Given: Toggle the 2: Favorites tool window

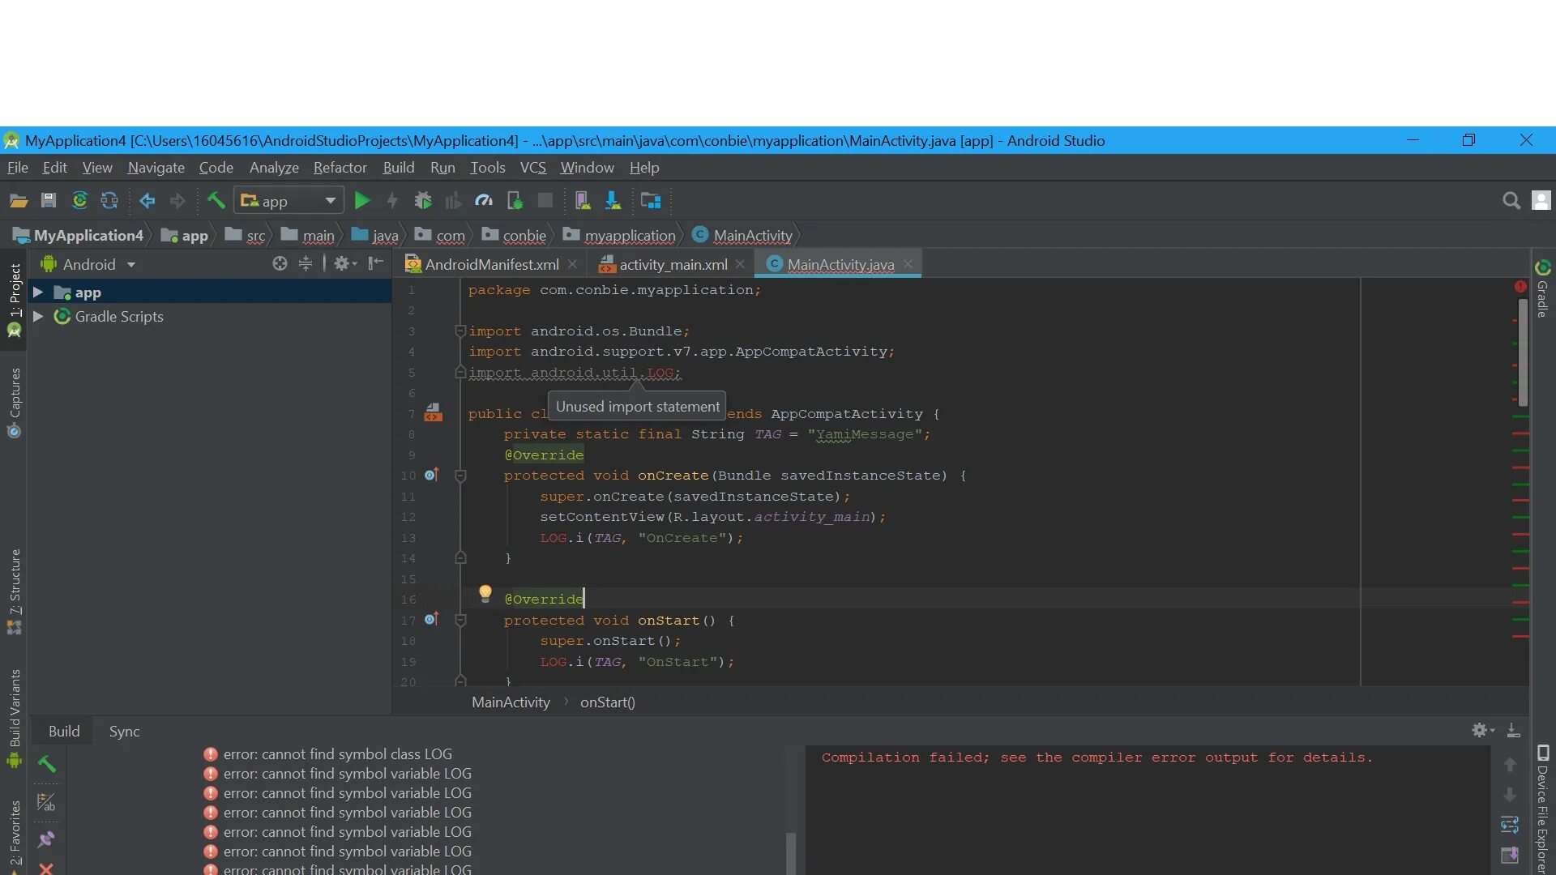Looking at the screenshot, I should click(x=14, y=834).
